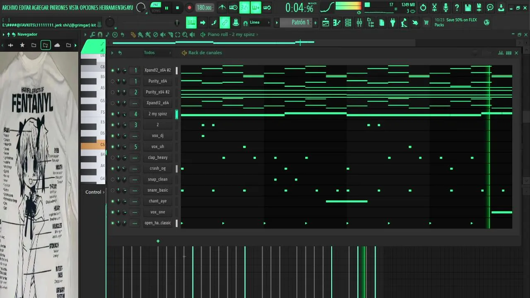Screen dimensions: 530x298
Task: Open the Patrón 1 pattern selector
Action: (300, 22)
